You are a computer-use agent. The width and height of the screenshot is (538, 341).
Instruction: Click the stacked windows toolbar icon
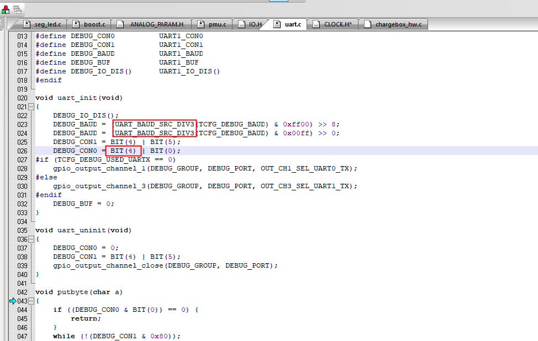(17, 10)
